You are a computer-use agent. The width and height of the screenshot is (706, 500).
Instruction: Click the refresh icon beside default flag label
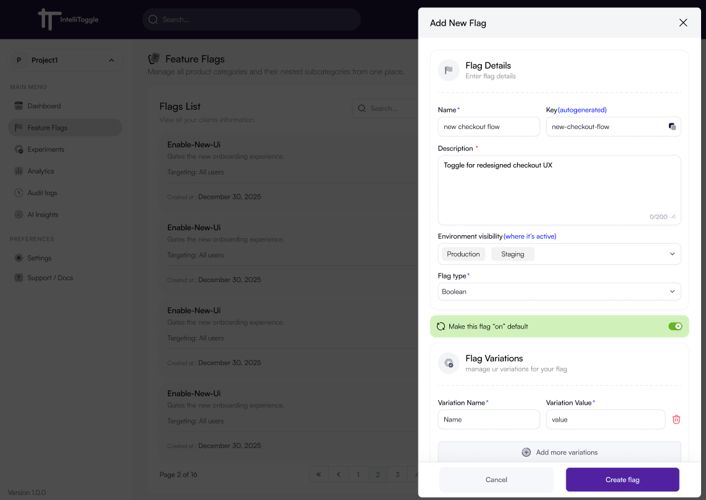441,327
